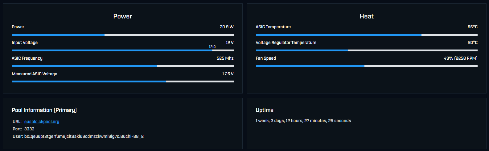The height and width of the screenshot is (151, 489).
Task: Click the 49% (2258 RPM) fan reading
Action: click(461, 58)
